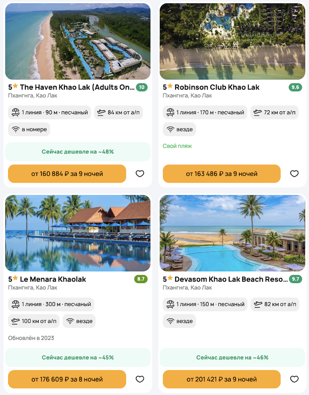309x395 pixels.
Task: Click airplane icon showing 100 км от а/п
Action: pos(15,321)
